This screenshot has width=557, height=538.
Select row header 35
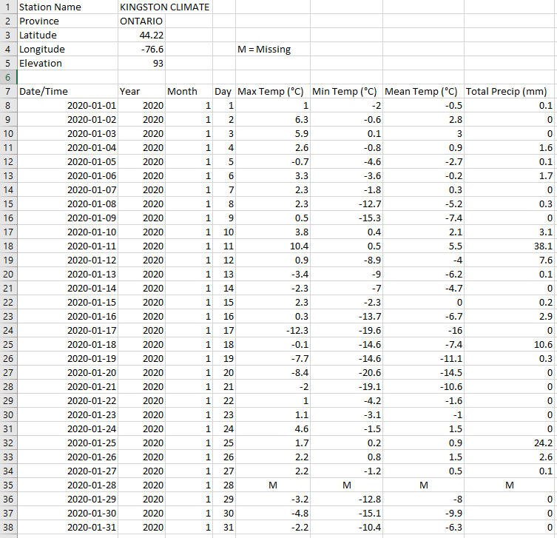(8, 485)
